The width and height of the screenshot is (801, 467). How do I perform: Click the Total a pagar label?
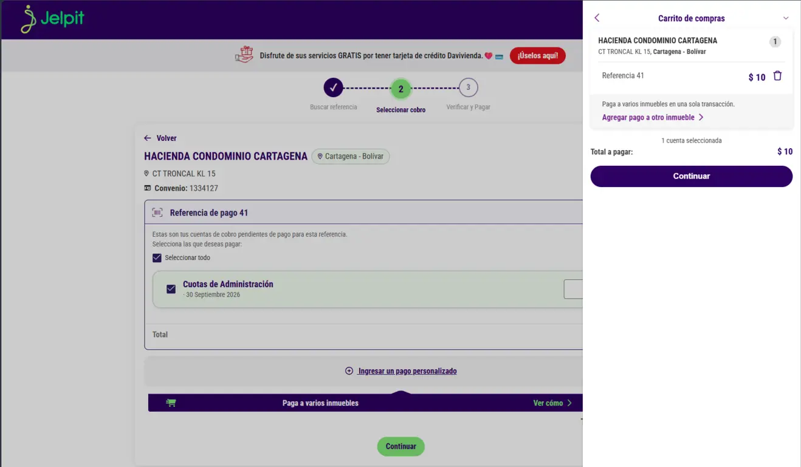[x=611, y=152]
